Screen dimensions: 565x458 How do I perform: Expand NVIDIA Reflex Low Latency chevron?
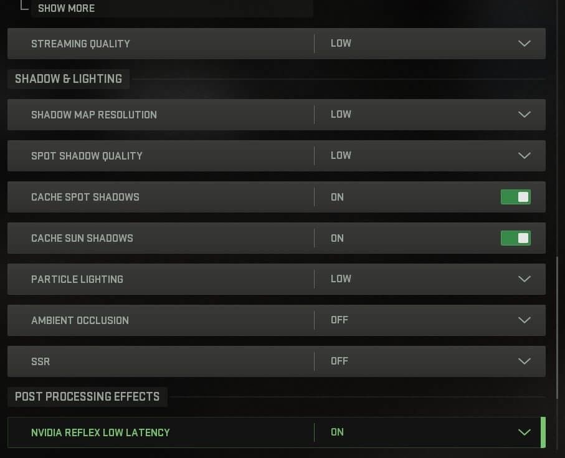click(x=525, y=432)
